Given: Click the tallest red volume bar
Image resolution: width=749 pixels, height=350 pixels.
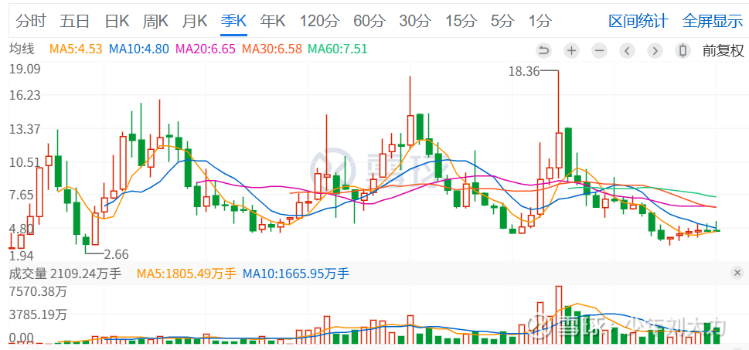Looking at the screenshot, I should point(559,314).
